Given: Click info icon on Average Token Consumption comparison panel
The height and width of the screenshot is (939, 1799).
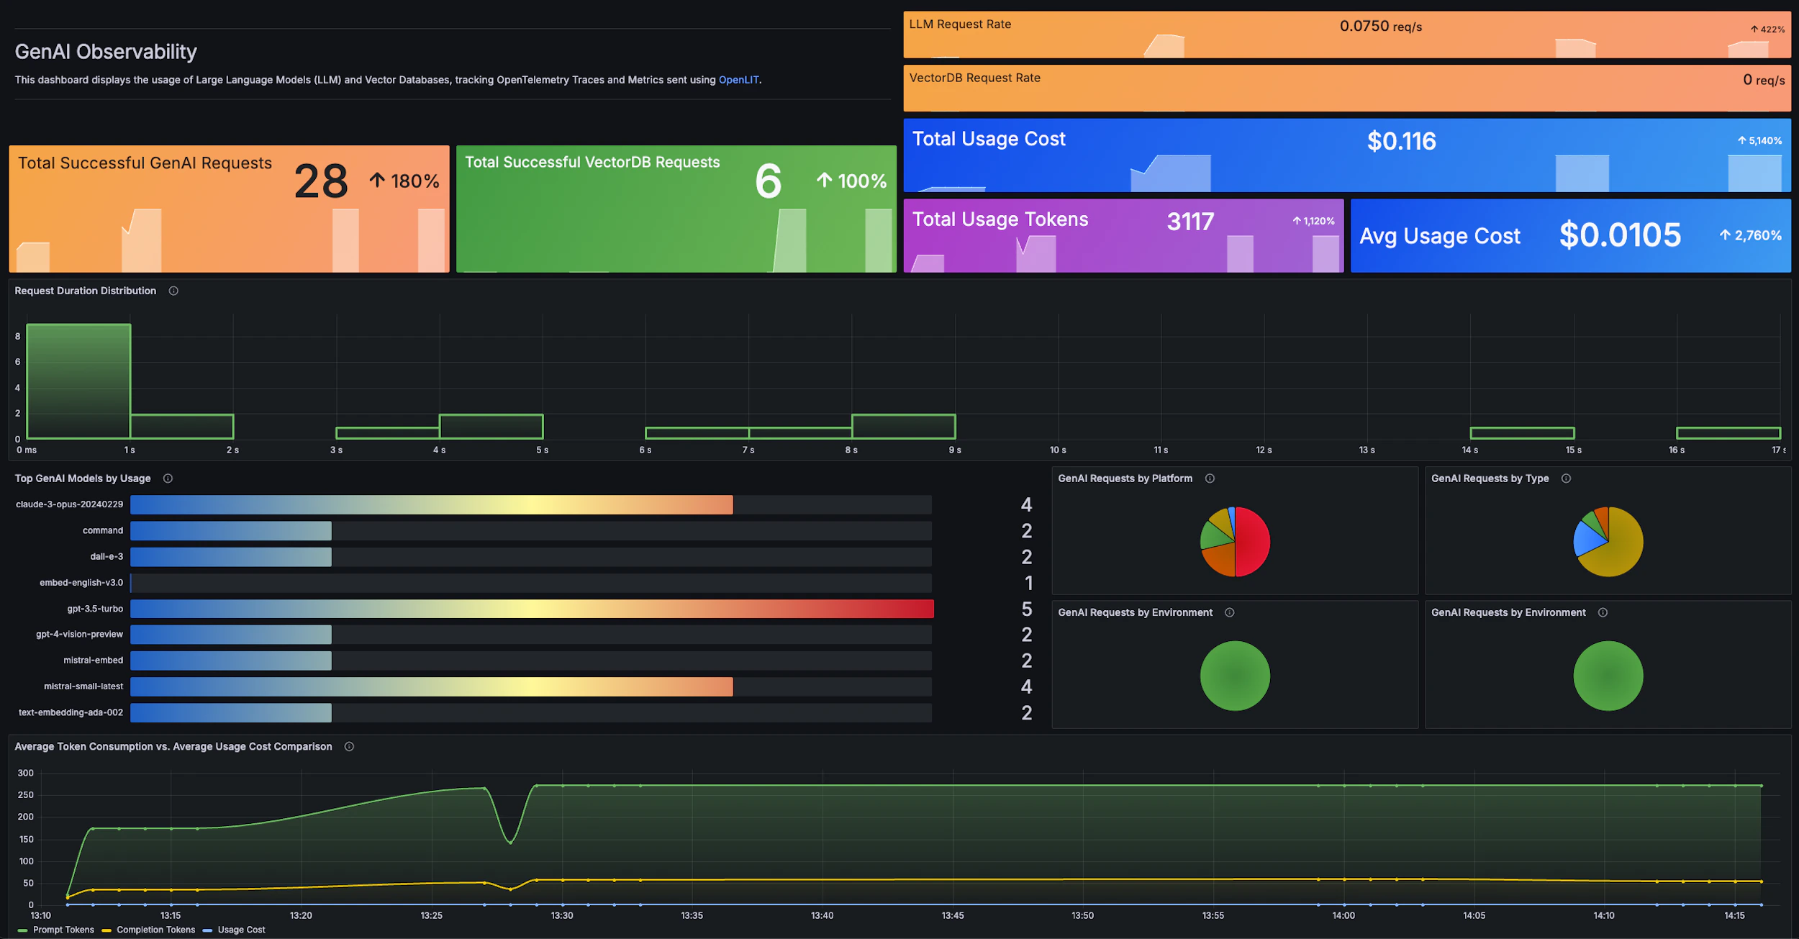Looking at the screenshot, I should click(350, 747).
